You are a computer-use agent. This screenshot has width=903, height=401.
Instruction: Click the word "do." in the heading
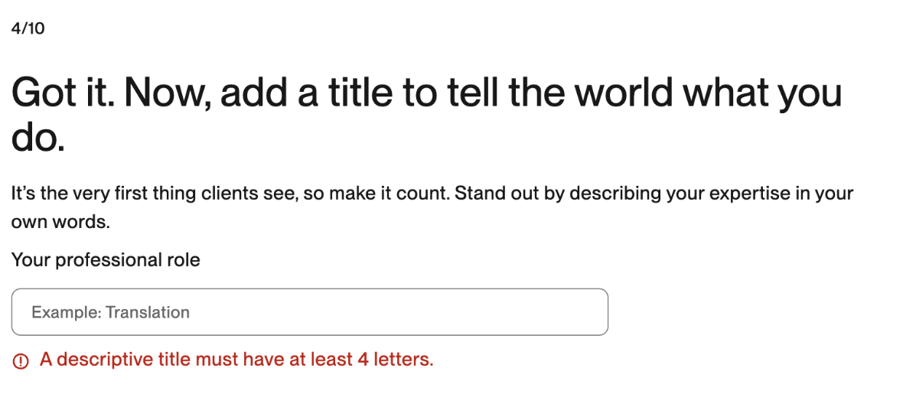pyautogui.click(x=38, y=138)
